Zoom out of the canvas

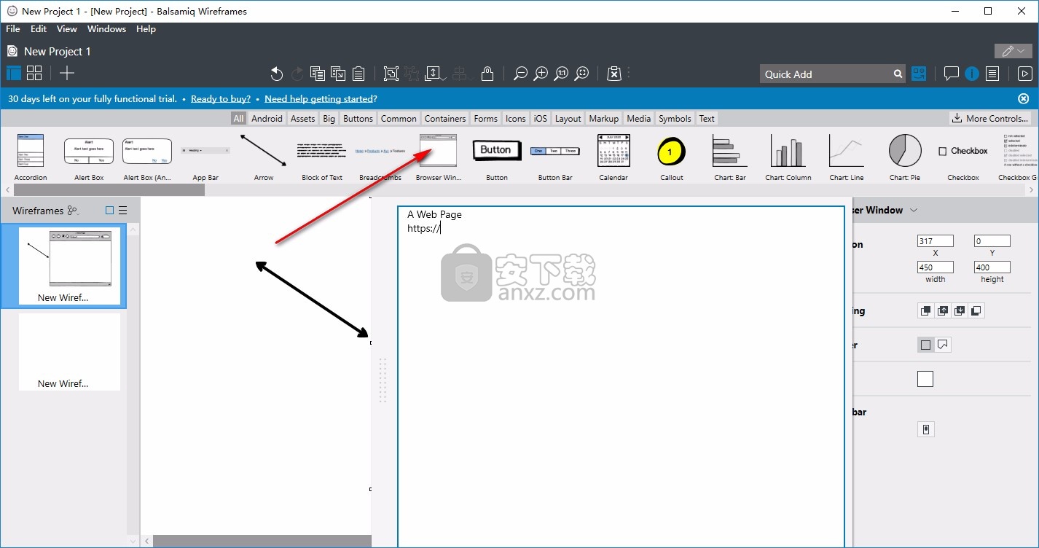tap(520, 74)
